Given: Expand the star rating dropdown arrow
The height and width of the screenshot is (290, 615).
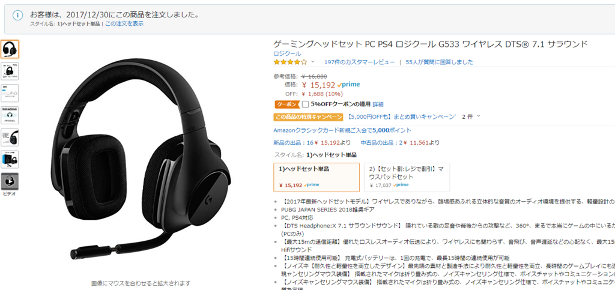Looking at the screenshot, I should (312, 62).
